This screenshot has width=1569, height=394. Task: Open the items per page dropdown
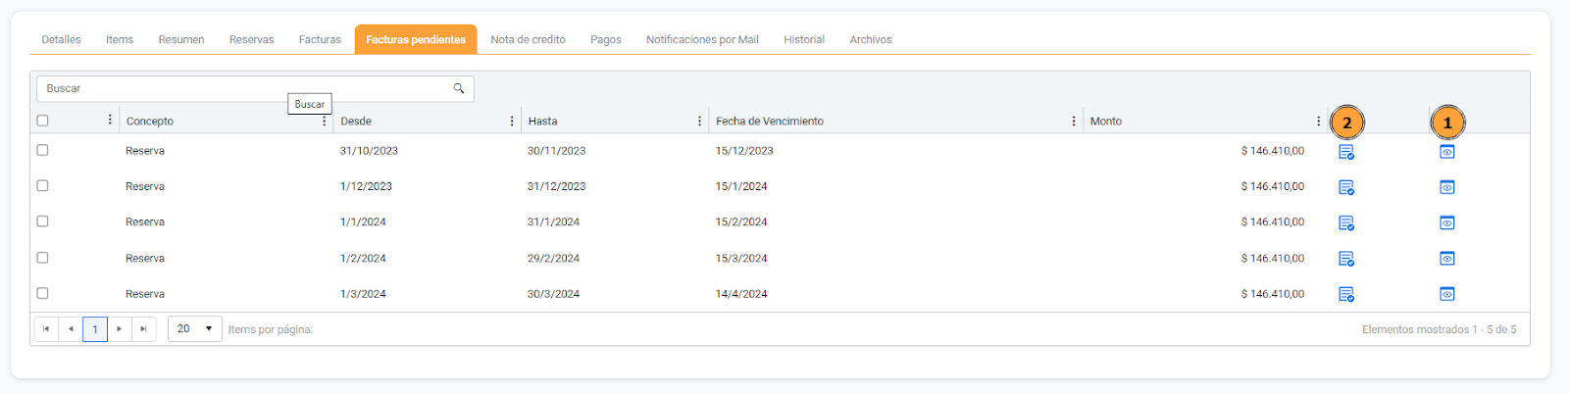[195, 329]
